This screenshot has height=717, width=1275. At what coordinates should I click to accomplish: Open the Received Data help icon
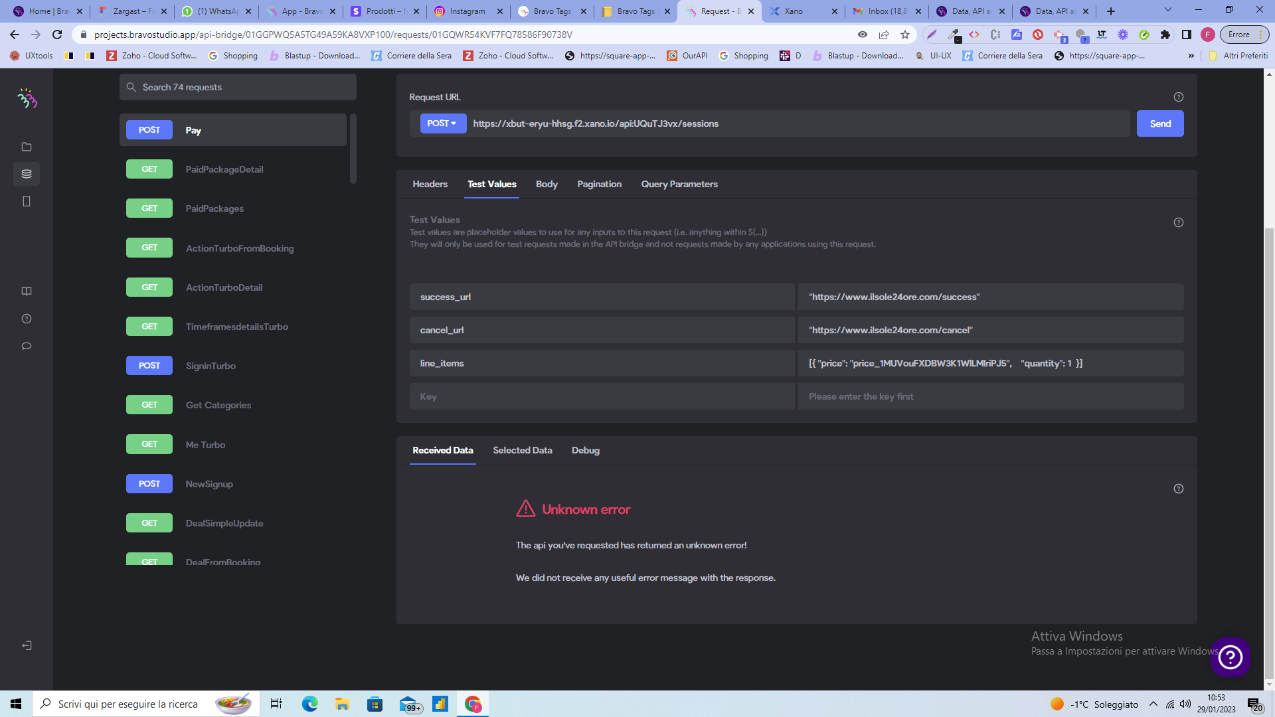pos(1179,489)
